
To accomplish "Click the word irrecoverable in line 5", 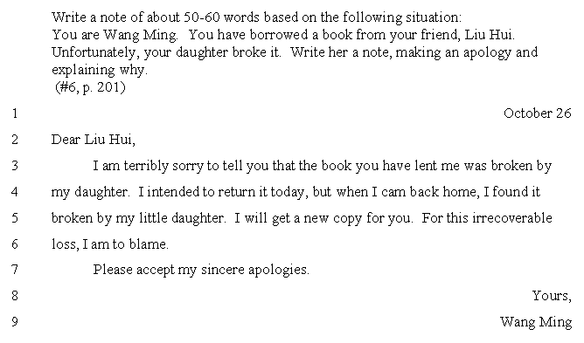I will tap(511, 217).
